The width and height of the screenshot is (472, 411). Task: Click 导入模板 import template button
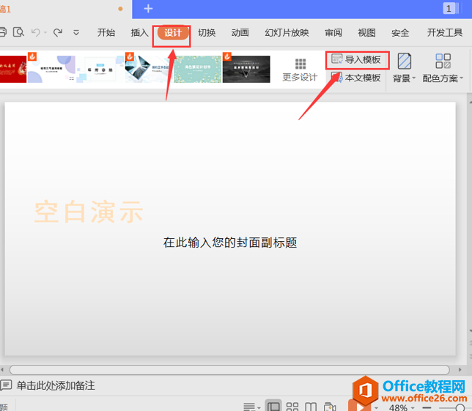coord(357,59)
